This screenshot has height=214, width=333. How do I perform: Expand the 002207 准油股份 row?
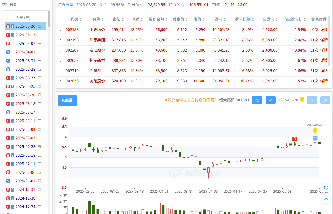click(x=61, y=50)
